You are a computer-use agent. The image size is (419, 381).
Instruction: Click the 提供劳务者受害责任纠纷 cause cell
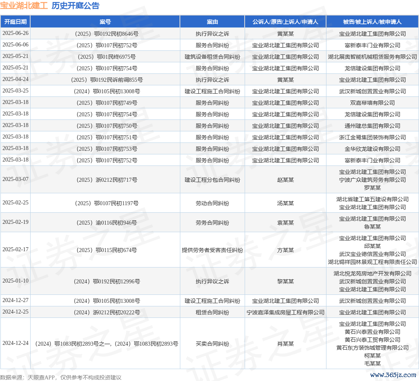pos(212,250)
